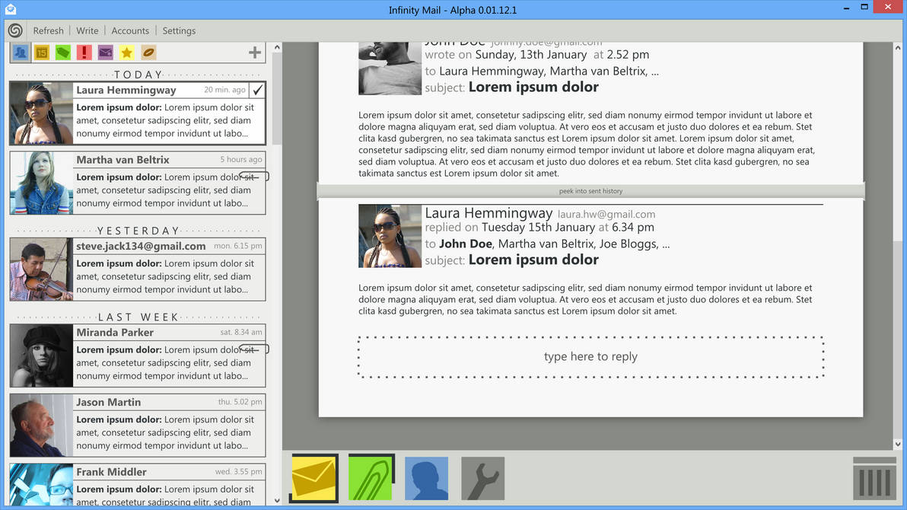This screenshot has height=510, width=907.
Task: Click the message list scrollbar thumb
Action: [x=277, y=99]
